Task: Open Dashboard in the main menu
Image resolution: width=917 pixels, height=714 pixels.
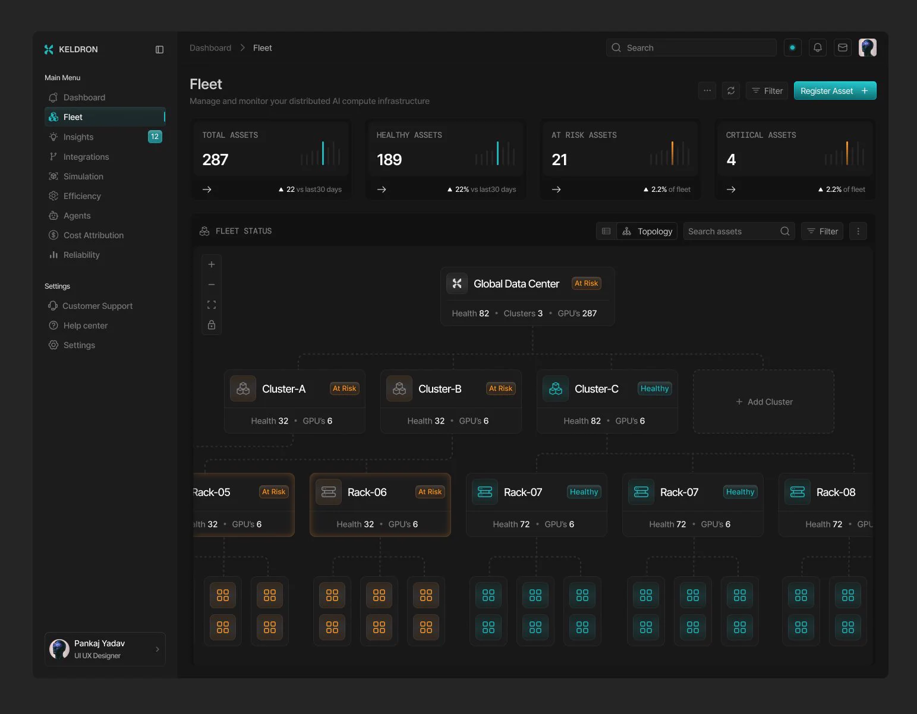Action: pos(105,97)
